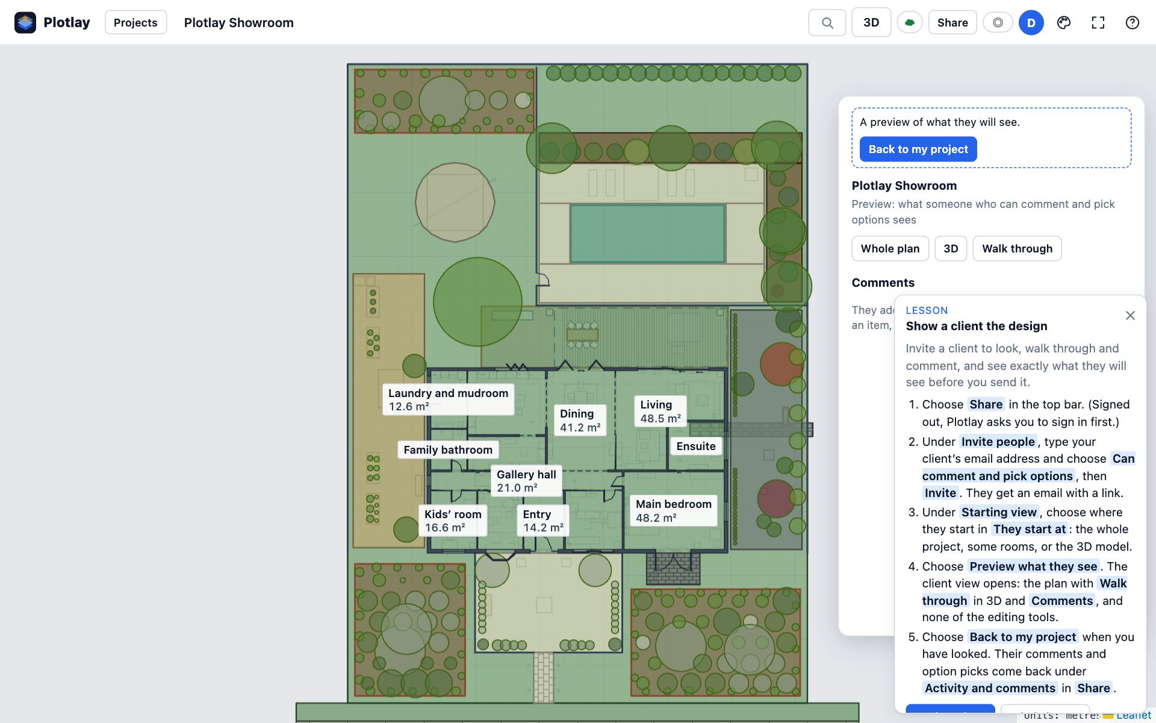This screenshot has height=723, width=1156.
Task: Open the Share dialog in top bar
Action: pos(952,22)
